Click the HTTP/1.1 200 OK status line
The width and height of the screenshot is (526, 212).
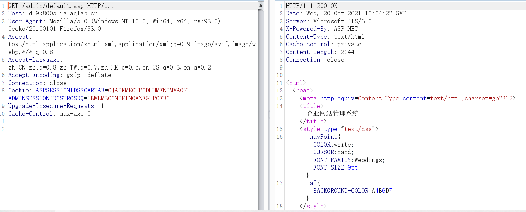(311, 6)
